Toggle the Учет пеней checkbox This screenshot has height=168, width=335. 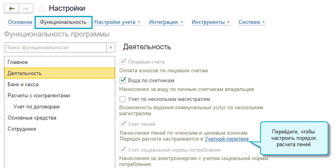(123, 124)
